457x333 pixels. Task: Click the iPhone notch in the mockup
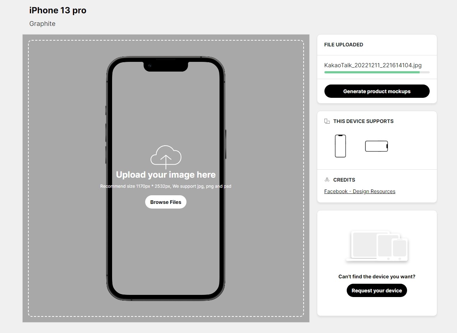(x=166, y=66)
